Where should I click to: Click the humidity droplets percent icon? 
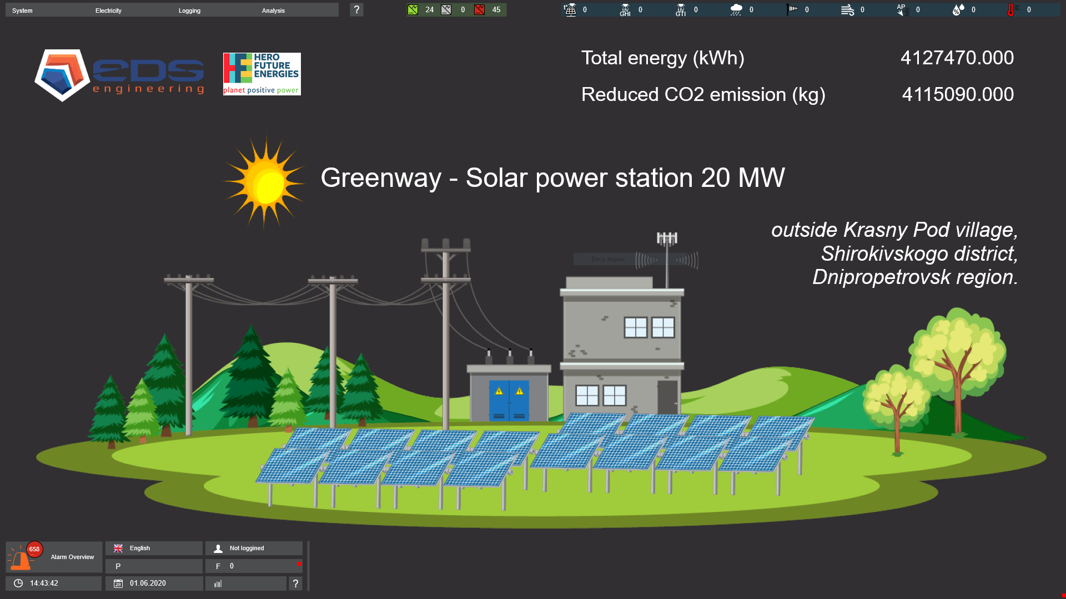coord(958,9)
